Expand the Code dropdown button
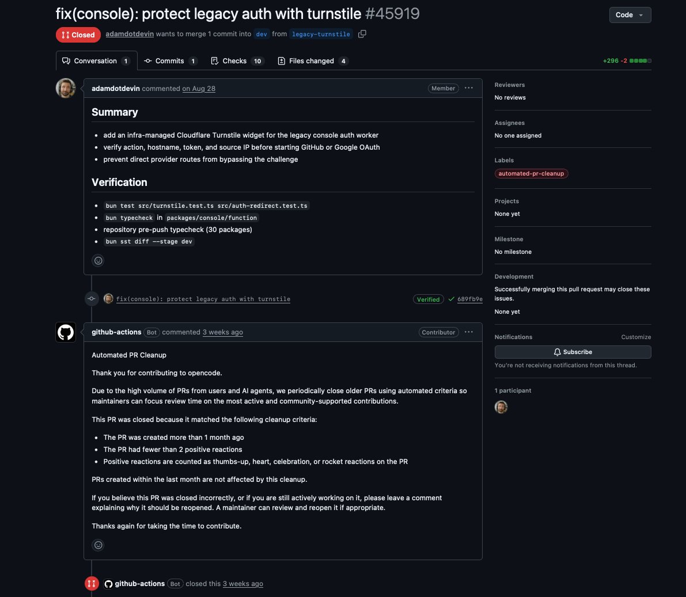The width and height of the screenshot is (686, 597). pyautogui.click(x=630, y=15)
